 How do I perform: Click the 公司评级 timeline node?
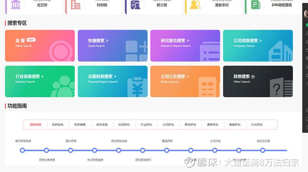click(x=215, y=150)
